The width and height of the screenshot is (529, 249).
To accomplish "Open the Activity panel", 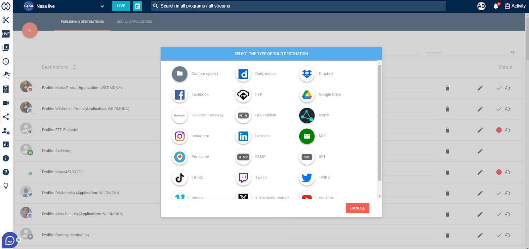I will [x=515, y=6].
